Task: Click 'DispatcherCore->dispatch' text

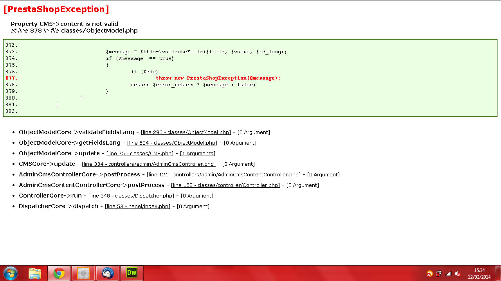Action: pyautogui.click(x=58, y=207)
